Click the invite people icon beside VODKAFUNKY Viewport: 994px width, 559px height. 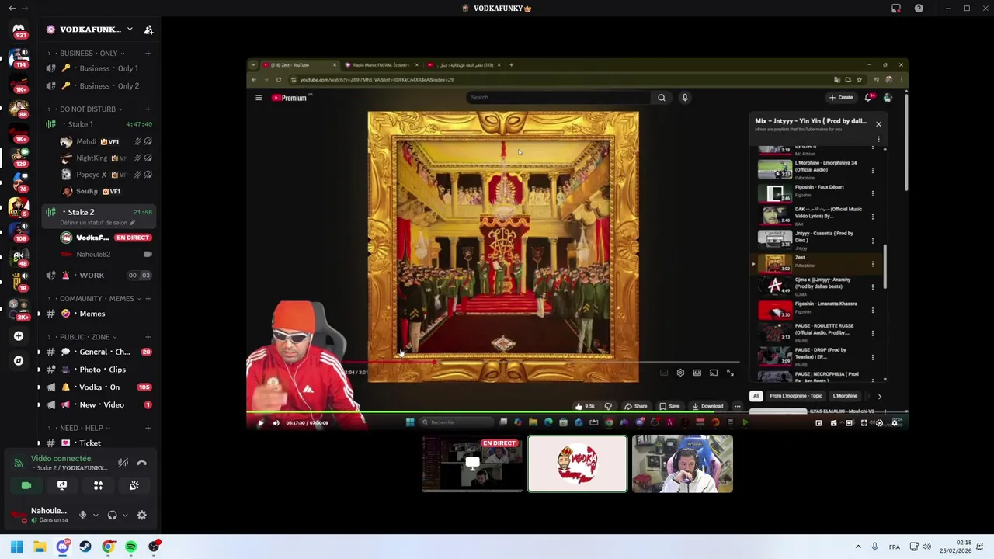[x=148, y=30]
